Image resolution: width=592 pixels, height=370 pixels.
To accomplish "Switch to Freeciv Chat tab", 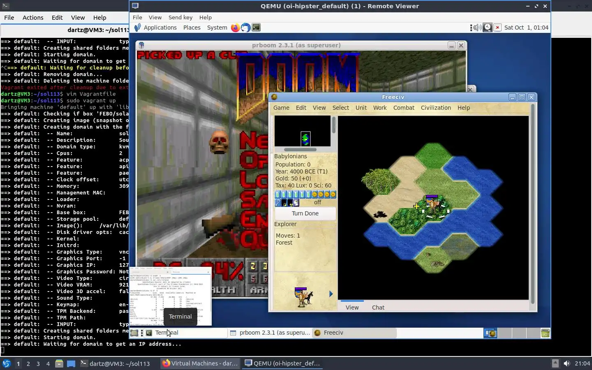I will pyautogui.click(x=378, y=308).
